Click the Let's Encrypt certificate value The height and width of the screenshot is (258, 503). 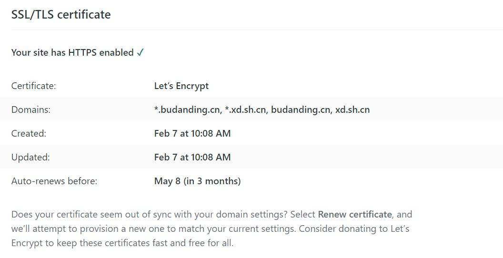pos(181,86)
